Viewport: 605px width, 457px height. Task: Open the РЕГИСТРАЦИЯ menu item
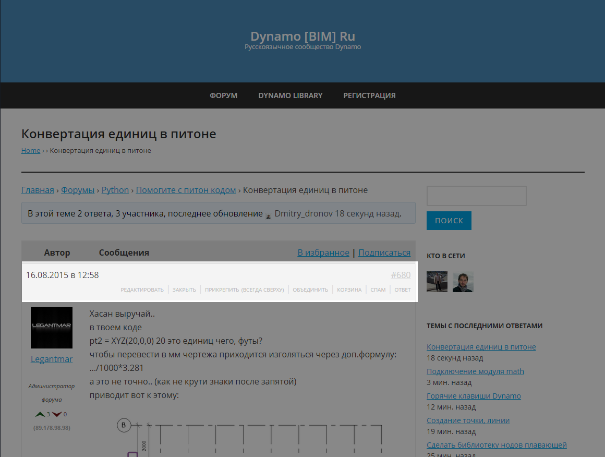(369, 95)
